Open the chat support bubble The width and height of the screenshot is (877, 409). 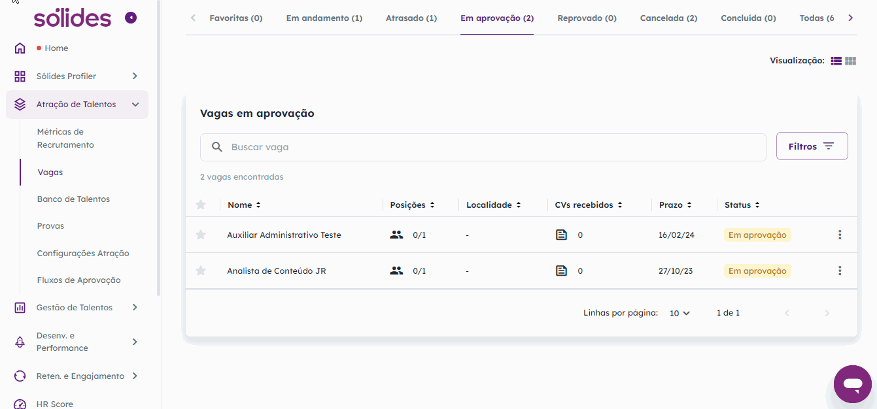pos(853,384)
